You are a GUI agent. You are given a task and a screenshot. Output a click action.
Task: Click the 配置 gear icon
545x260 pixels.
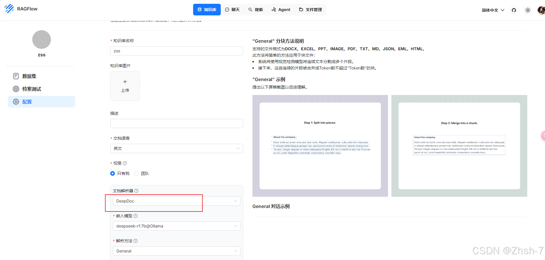16,102
